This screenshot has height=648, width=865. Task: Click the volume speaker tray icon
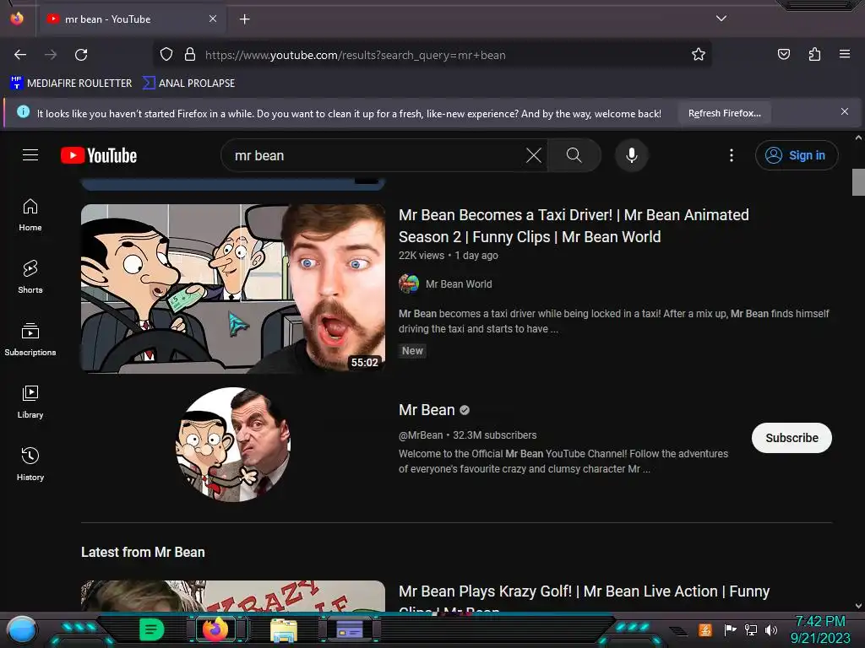click(x=770, y=629)
